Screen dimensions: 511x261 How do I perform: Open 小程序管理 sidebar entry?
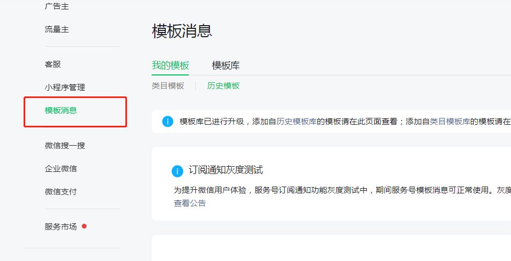65,87
